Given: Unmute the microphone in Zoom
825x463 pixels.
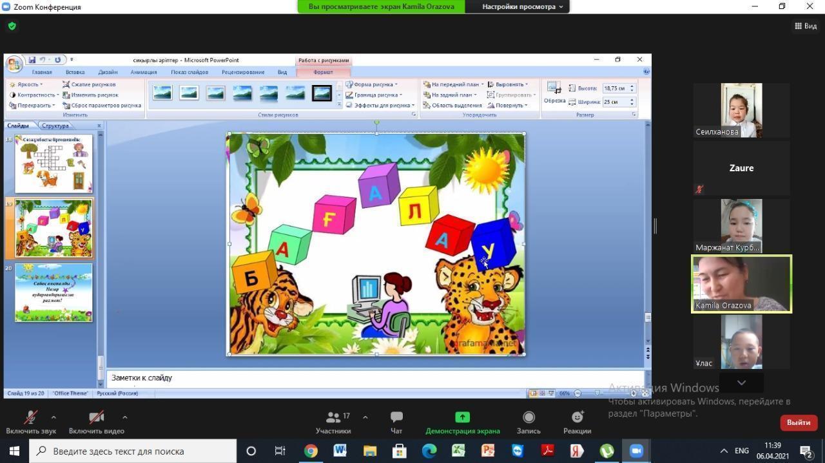Looking at the screenshot, I should pos(30,417).
